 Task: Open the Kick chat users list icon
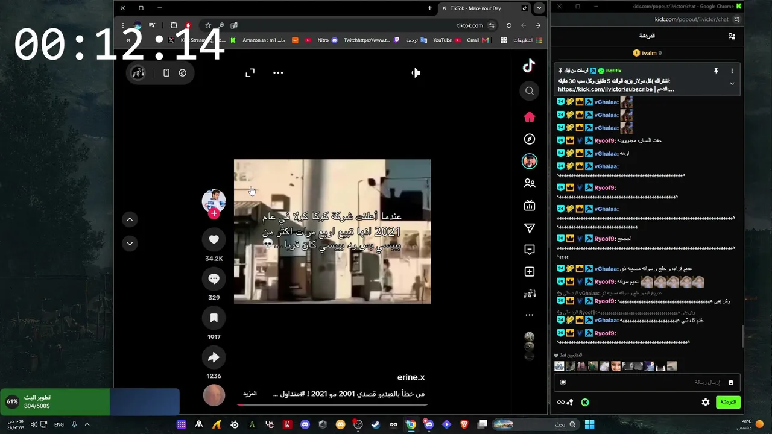[732, 36]
